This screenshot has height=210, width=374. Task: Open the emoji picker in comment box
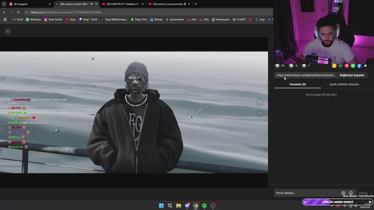coord(351,193)
